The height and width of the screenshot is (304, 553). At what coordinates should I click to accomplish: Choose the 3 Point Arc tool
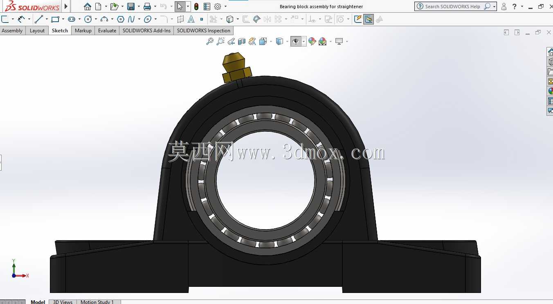104,19
